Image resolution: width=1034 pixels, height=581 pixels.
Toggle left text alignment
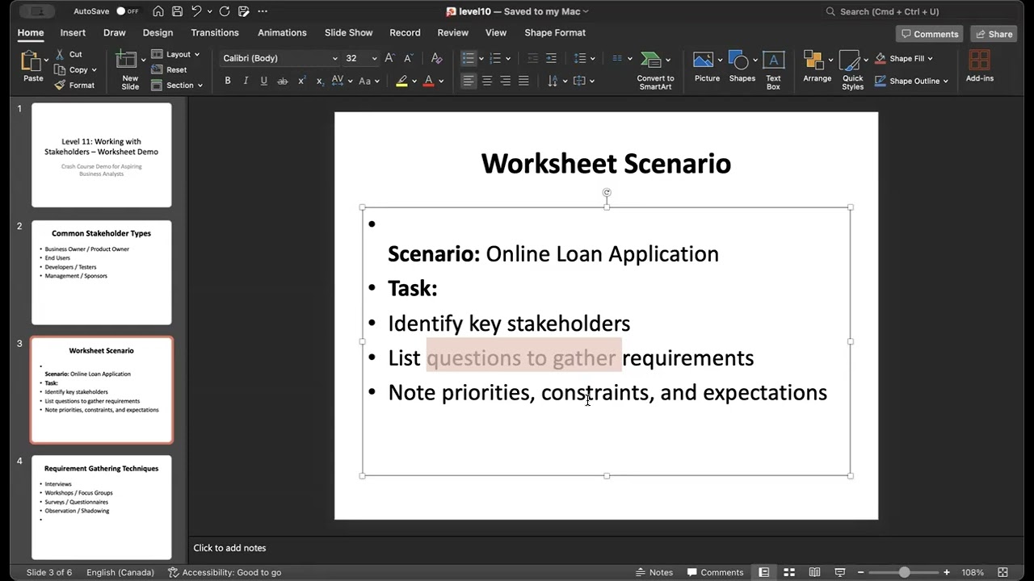click(469, 81)
